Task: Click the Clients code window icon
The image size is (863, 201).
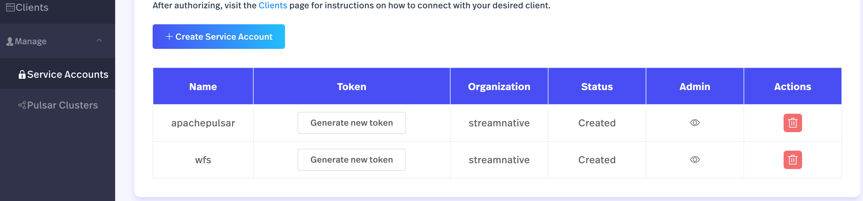Action: 10,7
